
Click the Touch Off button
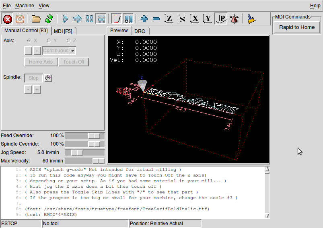coord(74,62)
